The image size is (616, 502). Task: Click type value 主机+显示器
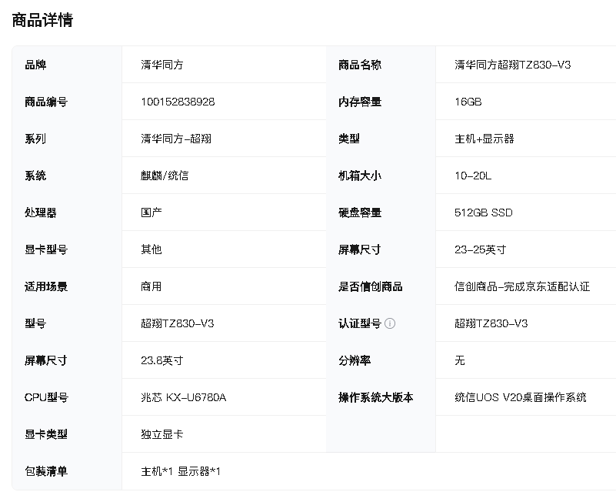click(x=484, y=139)
